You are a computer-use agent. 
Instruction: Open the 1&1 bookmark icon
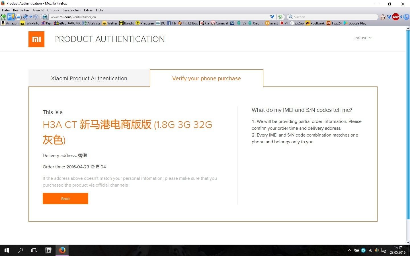[x=232, y=23]
